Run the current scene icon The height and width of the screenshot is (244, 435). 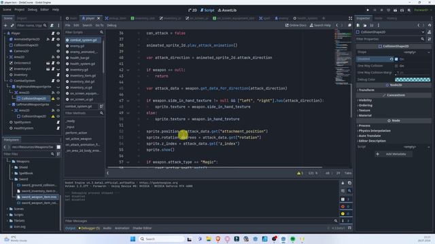(x=395, y=10)
